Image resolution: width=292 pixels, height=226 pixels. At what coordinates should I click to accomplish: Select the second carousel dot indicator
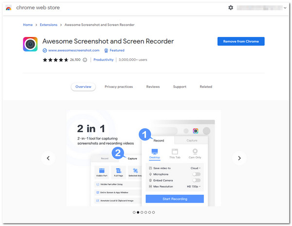point(138,212)
